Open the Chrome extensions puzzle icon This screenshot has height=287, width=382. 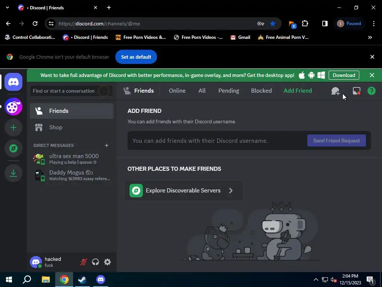(305, 24)
